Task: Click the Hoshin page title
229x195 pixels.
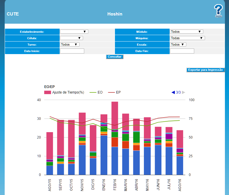Action: point(115,14)
